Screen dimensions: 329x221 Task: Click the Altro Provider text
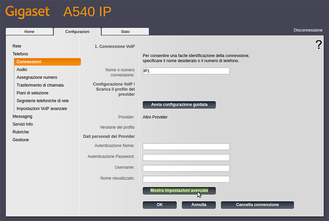pyautogui.click(x=155, y=117)
